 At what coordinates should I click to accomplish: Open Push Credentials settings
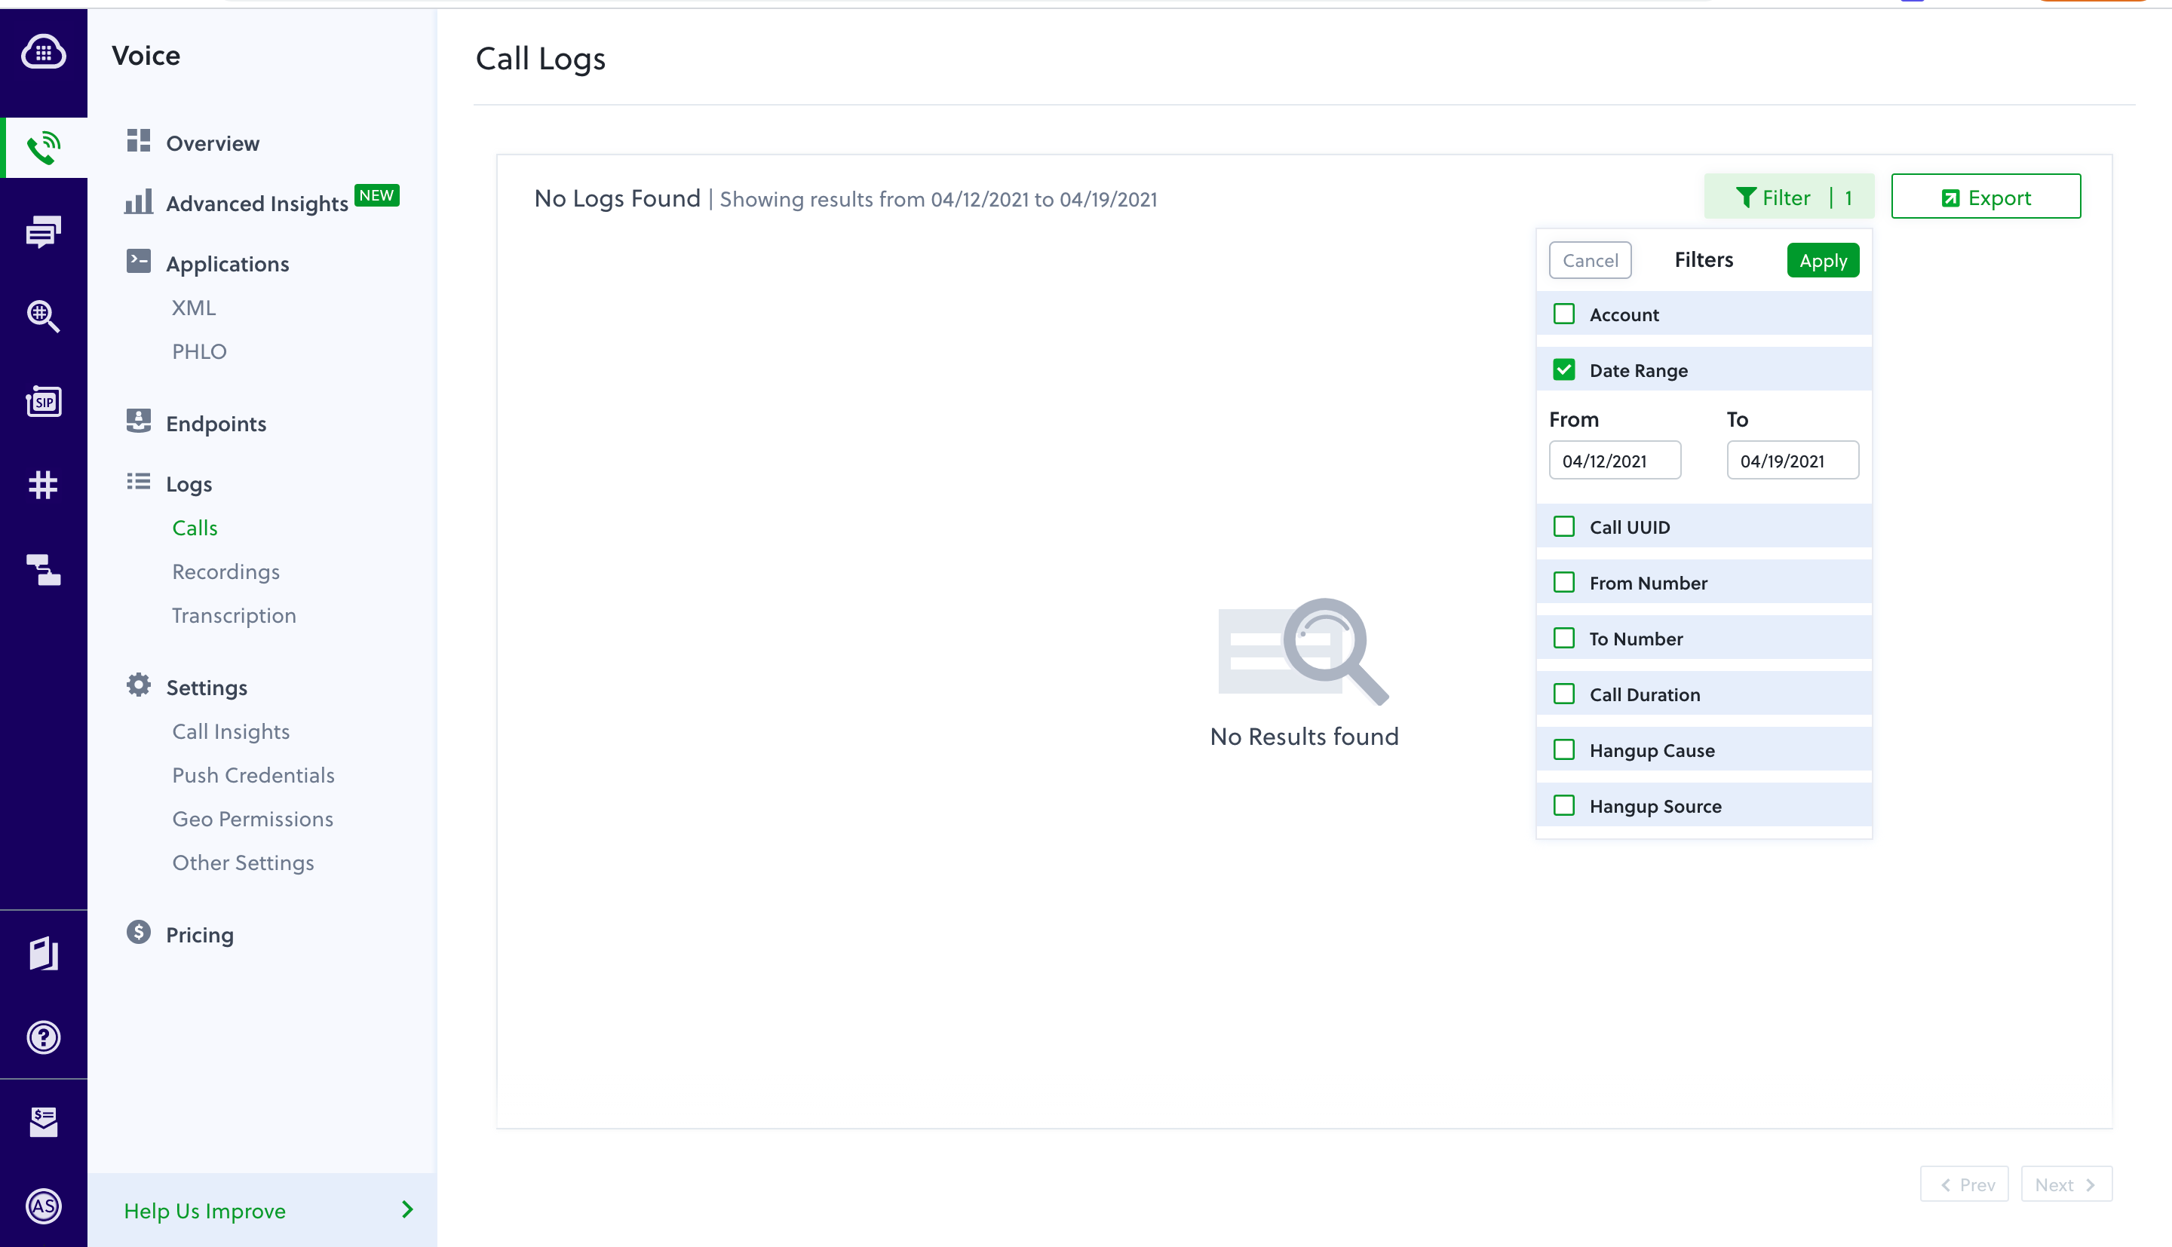click(253, 775)
